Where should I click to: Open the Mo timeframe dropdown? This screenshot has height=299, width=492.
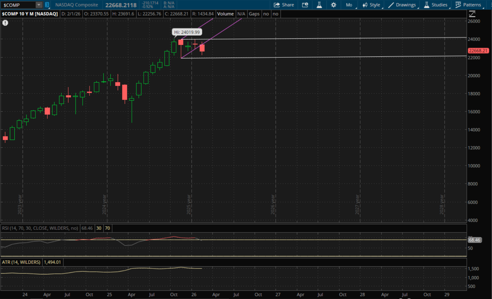click(x=349, y=5)
